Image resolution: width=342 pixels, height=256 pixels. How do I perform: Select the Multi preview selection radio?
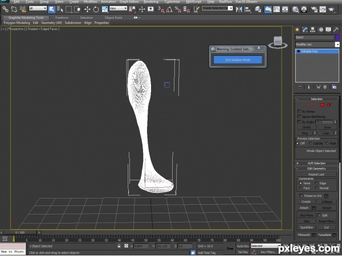click(327, 143)
